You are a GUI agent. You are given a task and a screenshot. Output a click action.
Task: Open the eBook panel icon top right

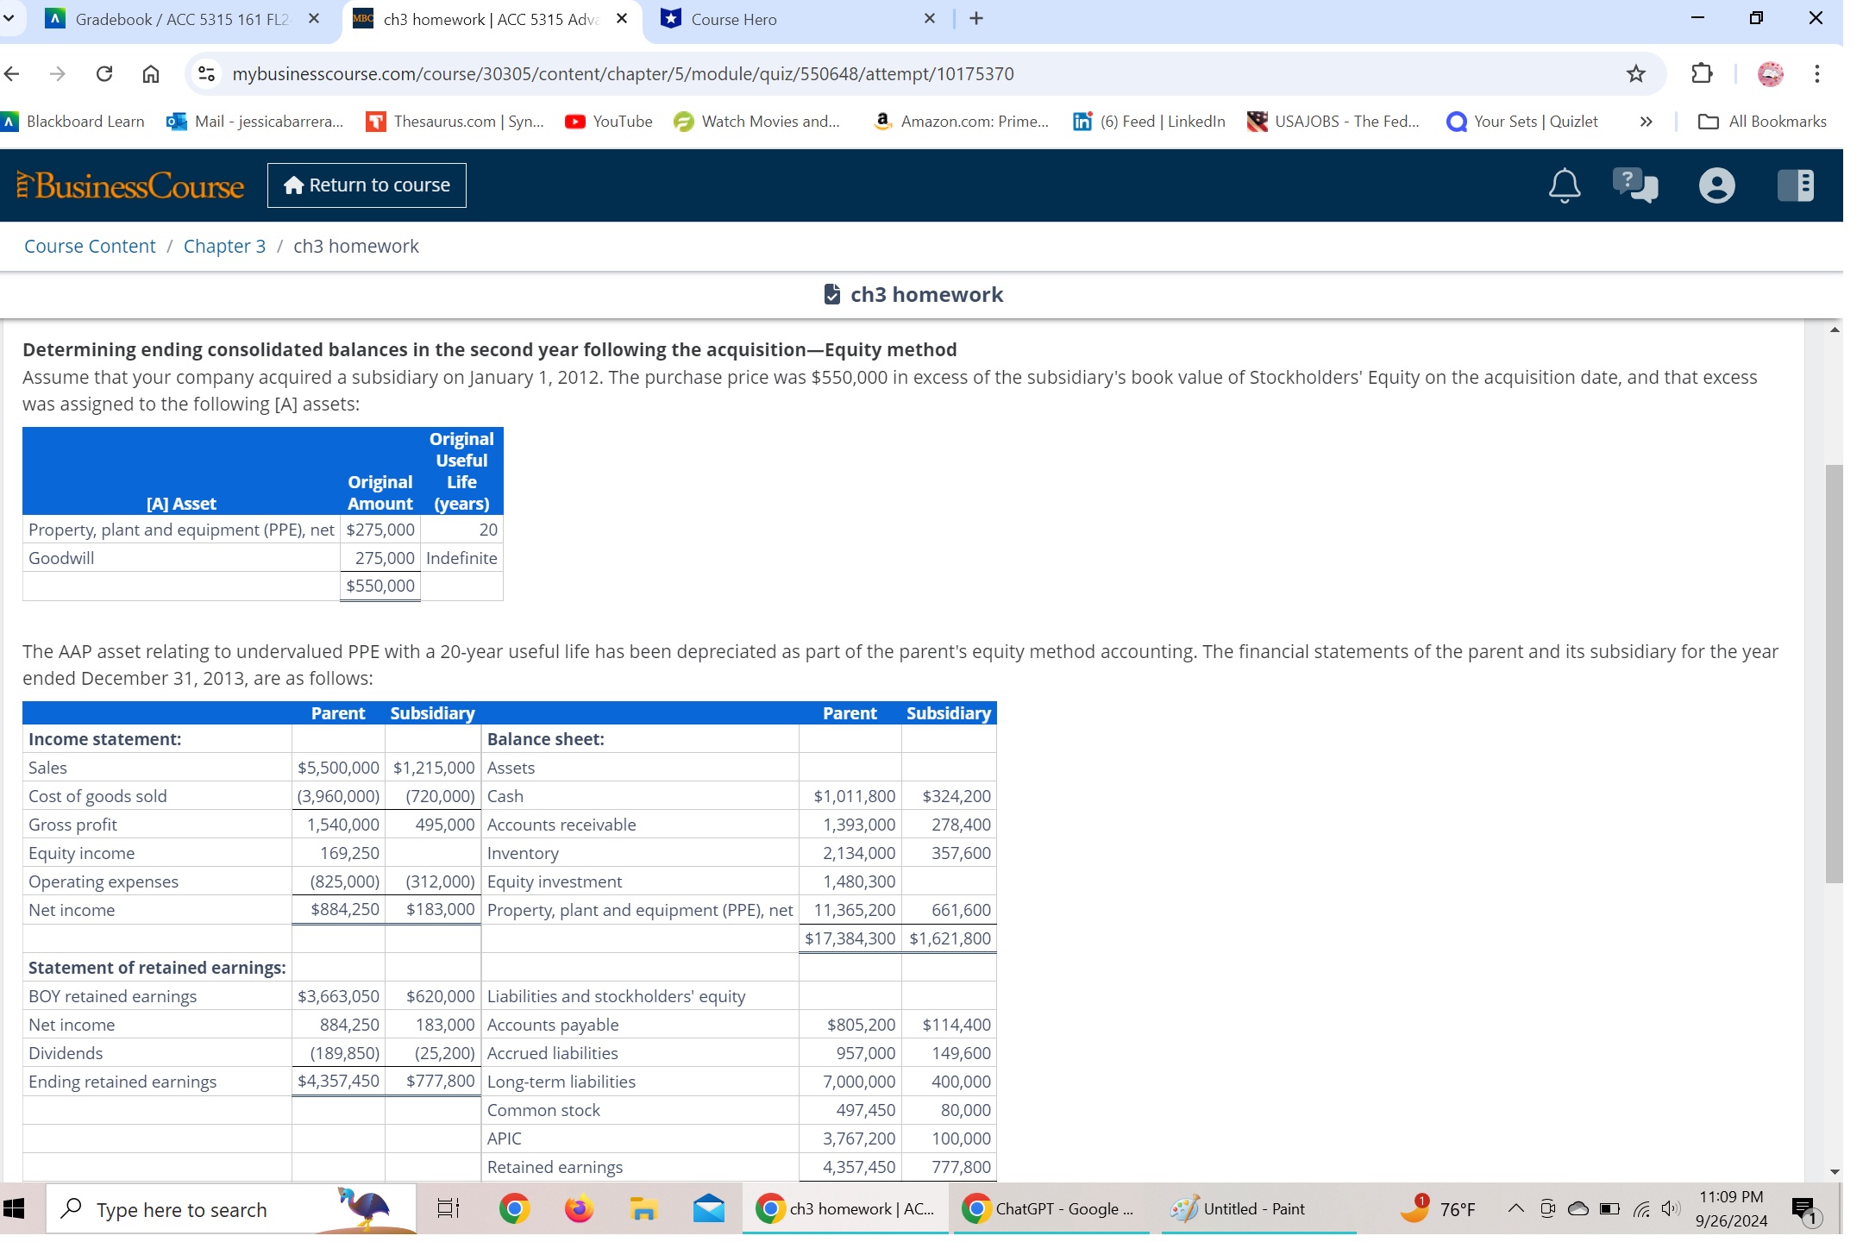tap(1796, 185)
